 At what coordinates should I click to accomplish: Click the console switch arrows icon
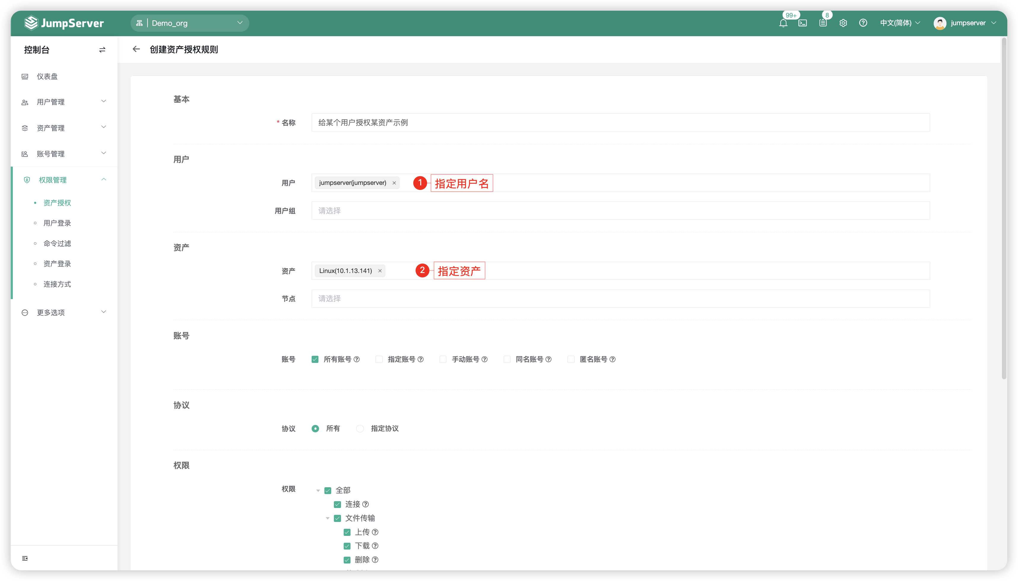(102, 50)
